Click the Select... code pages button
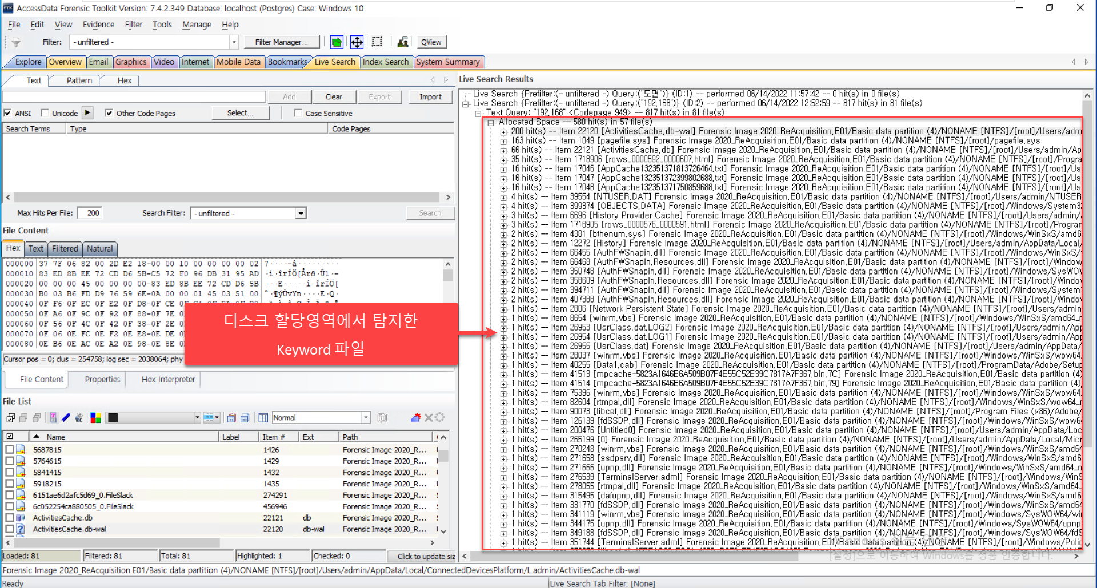The height and width of the screenshot is (588, 1097). tap(240, 113)
